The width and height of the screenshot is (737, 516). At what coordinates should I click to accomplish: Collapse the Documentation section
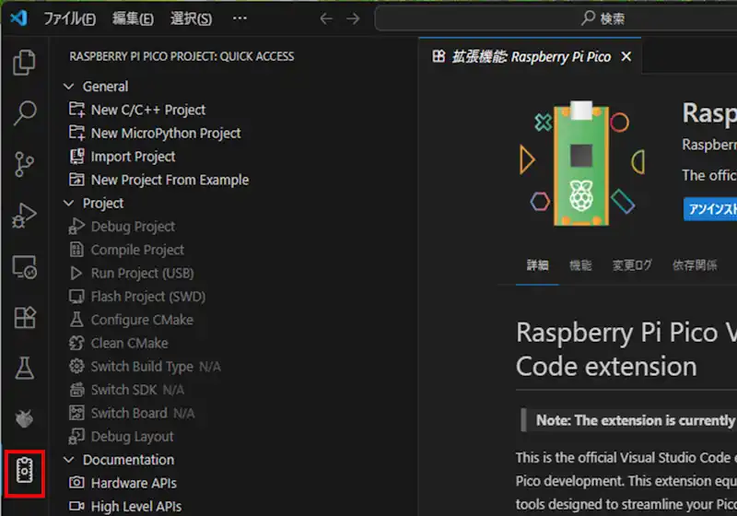[x=68, y=460]
